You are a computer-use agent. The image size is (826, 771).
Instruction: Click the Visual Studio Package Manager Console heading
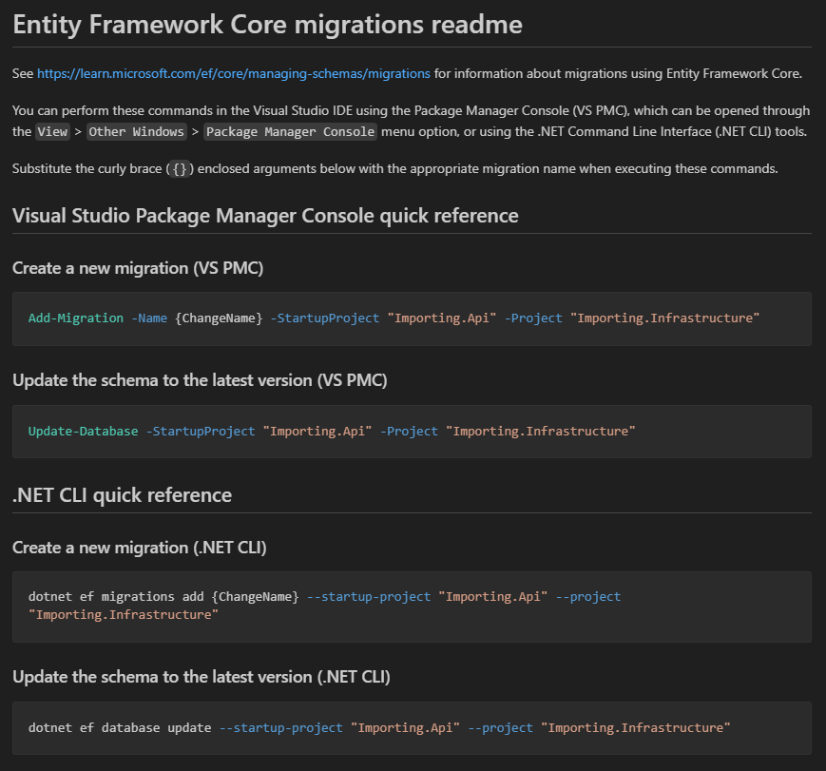[265, 216]
